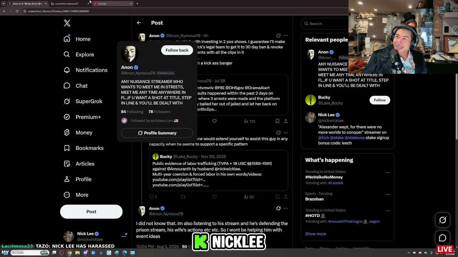Open the quoted Bucky post from Nov 30, 2025

pyautogui.click(x=219, y=171)
